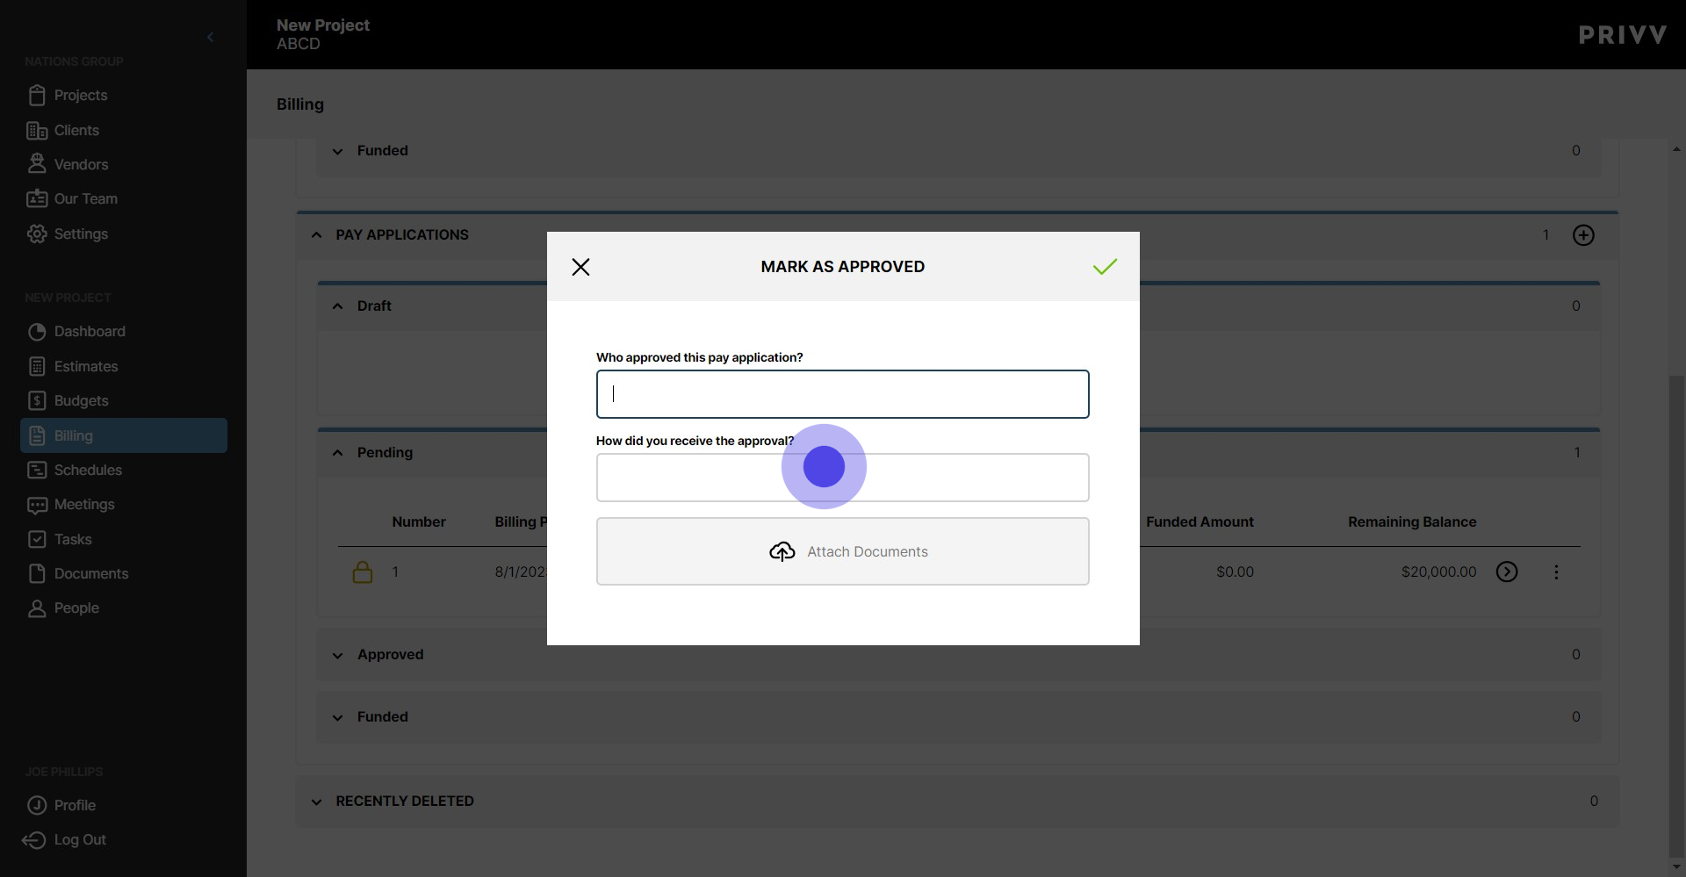
Task: Click the Profile avatar icon
Action: 37,805
